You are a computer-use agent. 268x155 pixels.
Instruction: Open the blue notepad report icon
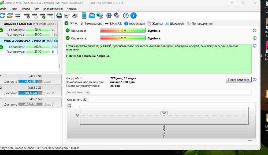point(84,16)
